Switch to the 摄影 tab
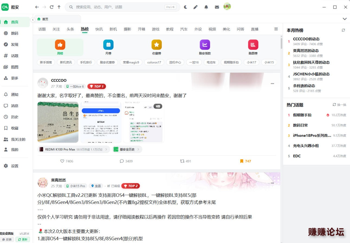350x243 pixels. (x=127, y=29)
